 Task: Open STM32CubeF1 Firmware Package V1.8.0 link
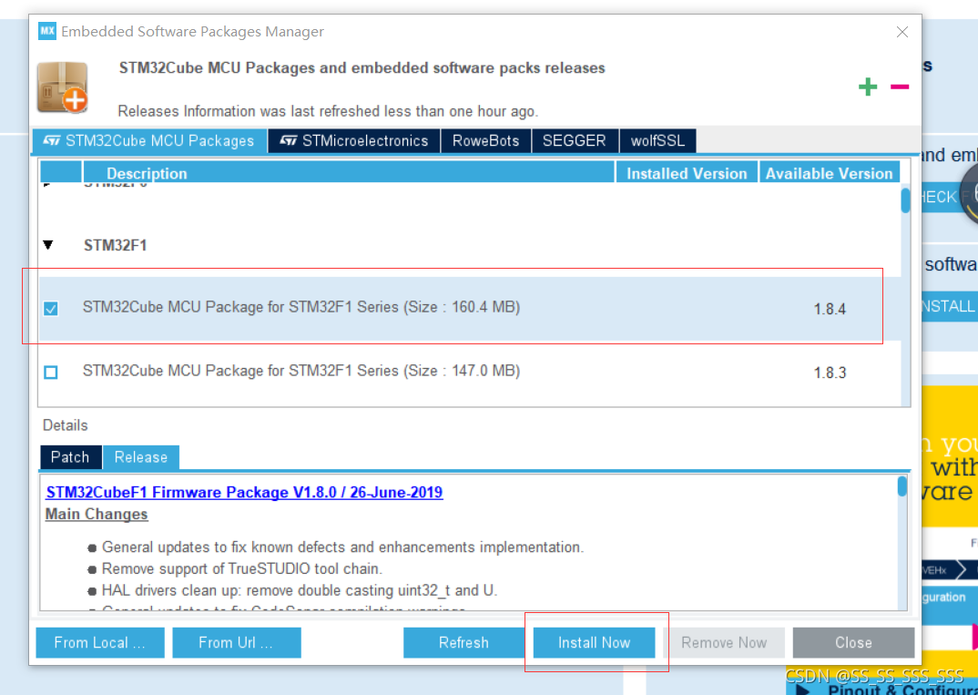(244, 492)
